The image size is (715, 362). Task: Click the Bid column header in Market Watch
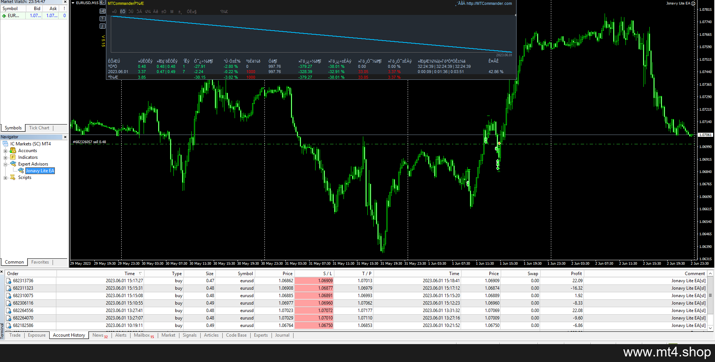35,9
